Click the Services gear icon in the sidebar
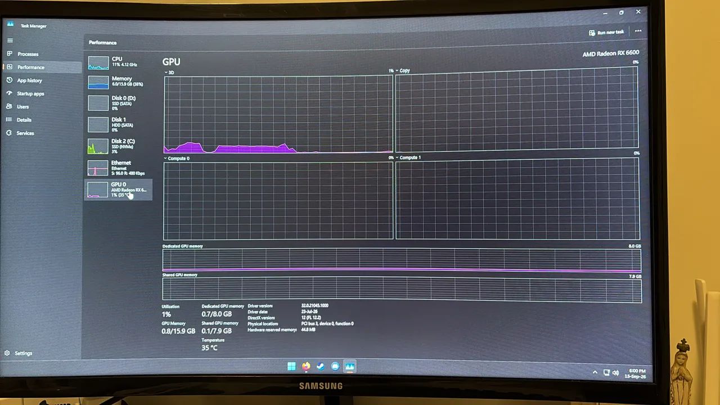Image resolution: width=720 pixels, height=405 pixels. [9, 133]
